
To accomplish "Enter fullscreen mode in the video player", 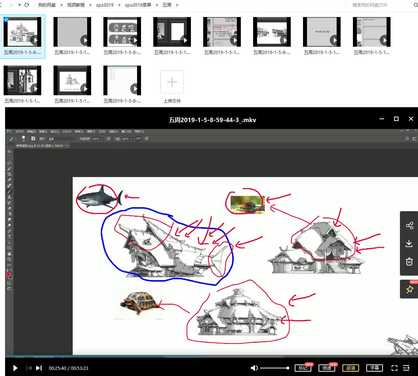I will [x=394, y=368].
